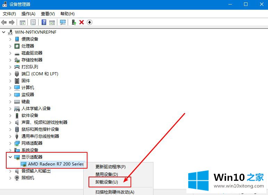
Task: Select the 音频输入和输出 label
Action: (x=36, y=171)
